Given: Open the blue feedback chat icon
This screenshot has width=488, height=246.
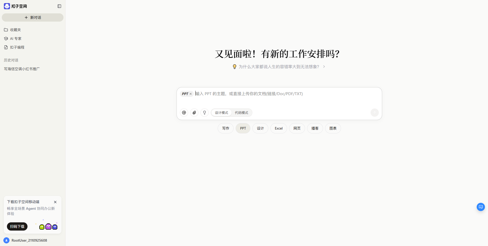Looking at the screenshot, I should [x=481, y=207].
